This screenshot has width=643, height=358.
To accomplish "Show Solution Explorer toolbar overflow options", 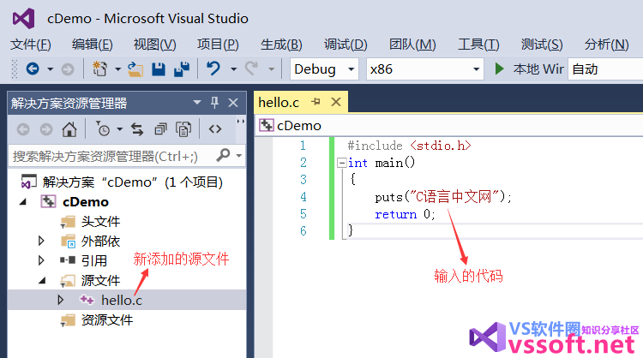I will coord(241,122).
